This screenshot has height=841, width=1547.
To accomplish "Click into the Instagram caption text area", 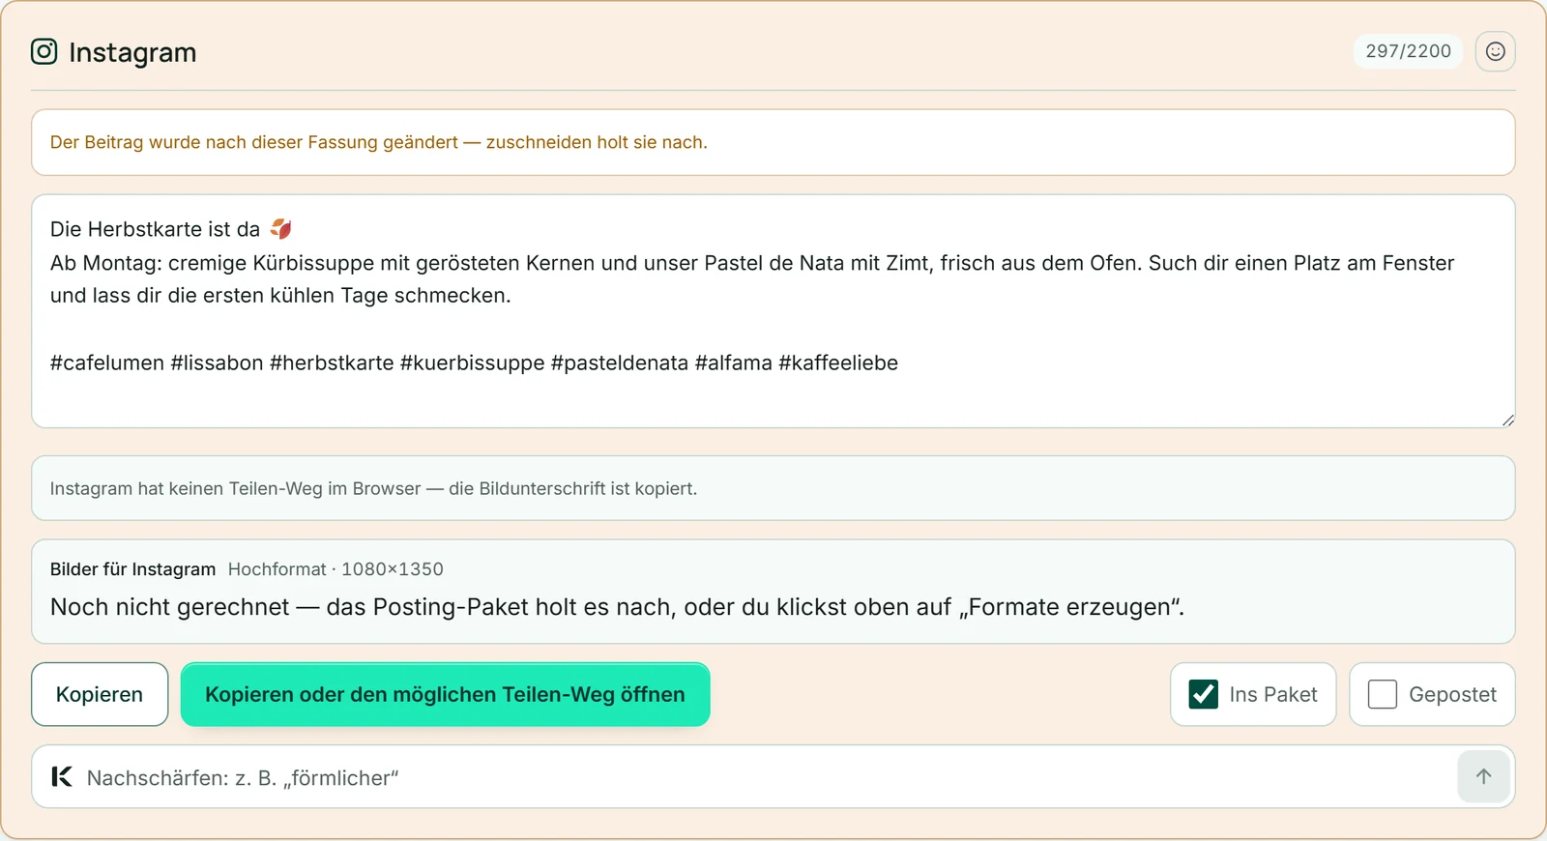I will [773, 311].
